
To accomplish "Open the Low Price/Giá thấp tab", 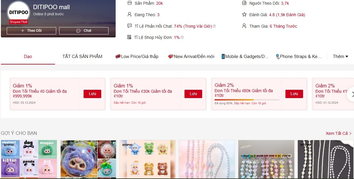I will click(x=137, y=57).
